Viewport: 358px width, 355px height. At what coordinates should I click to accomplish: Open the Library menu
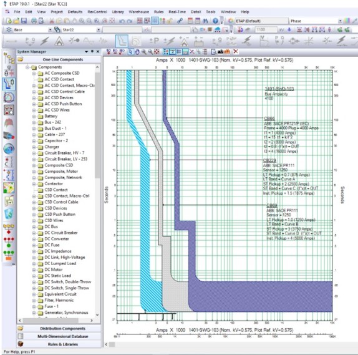pos(118,12)
